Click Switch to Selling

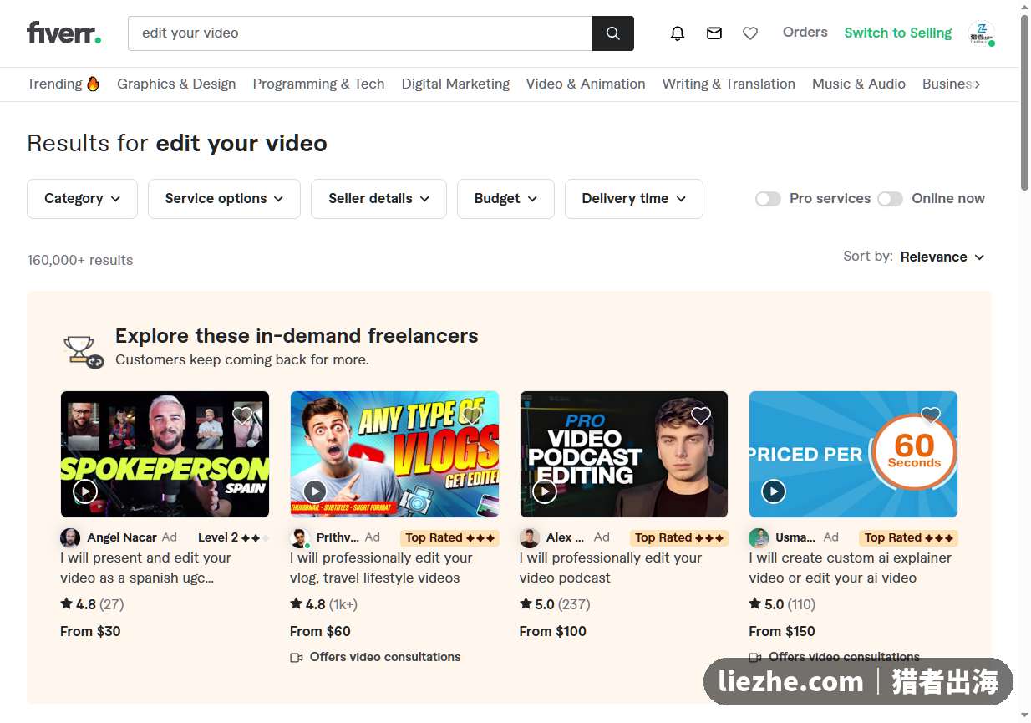898,33
